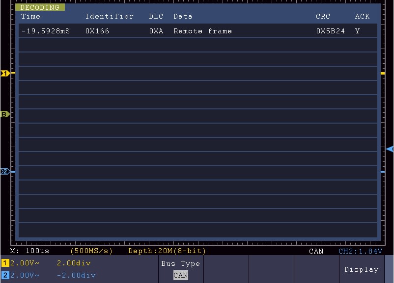Click the CAN trigger type status label
Image resolution: width=394 pixels, height=283 pixels.
pyautogui.click(x=316, y=251)
